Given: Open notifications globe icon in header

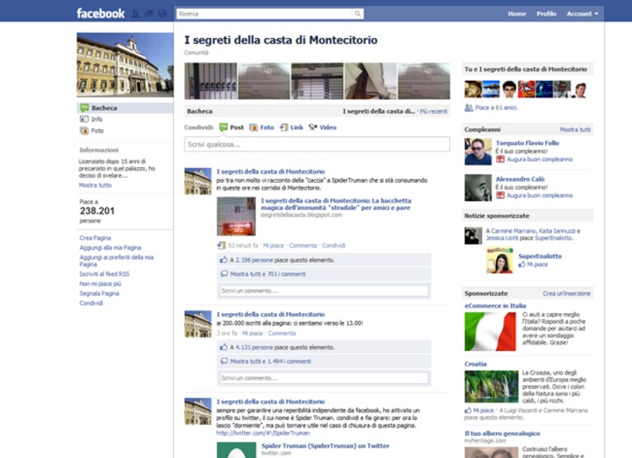Looking at the screenshot, I should (162, 14).
